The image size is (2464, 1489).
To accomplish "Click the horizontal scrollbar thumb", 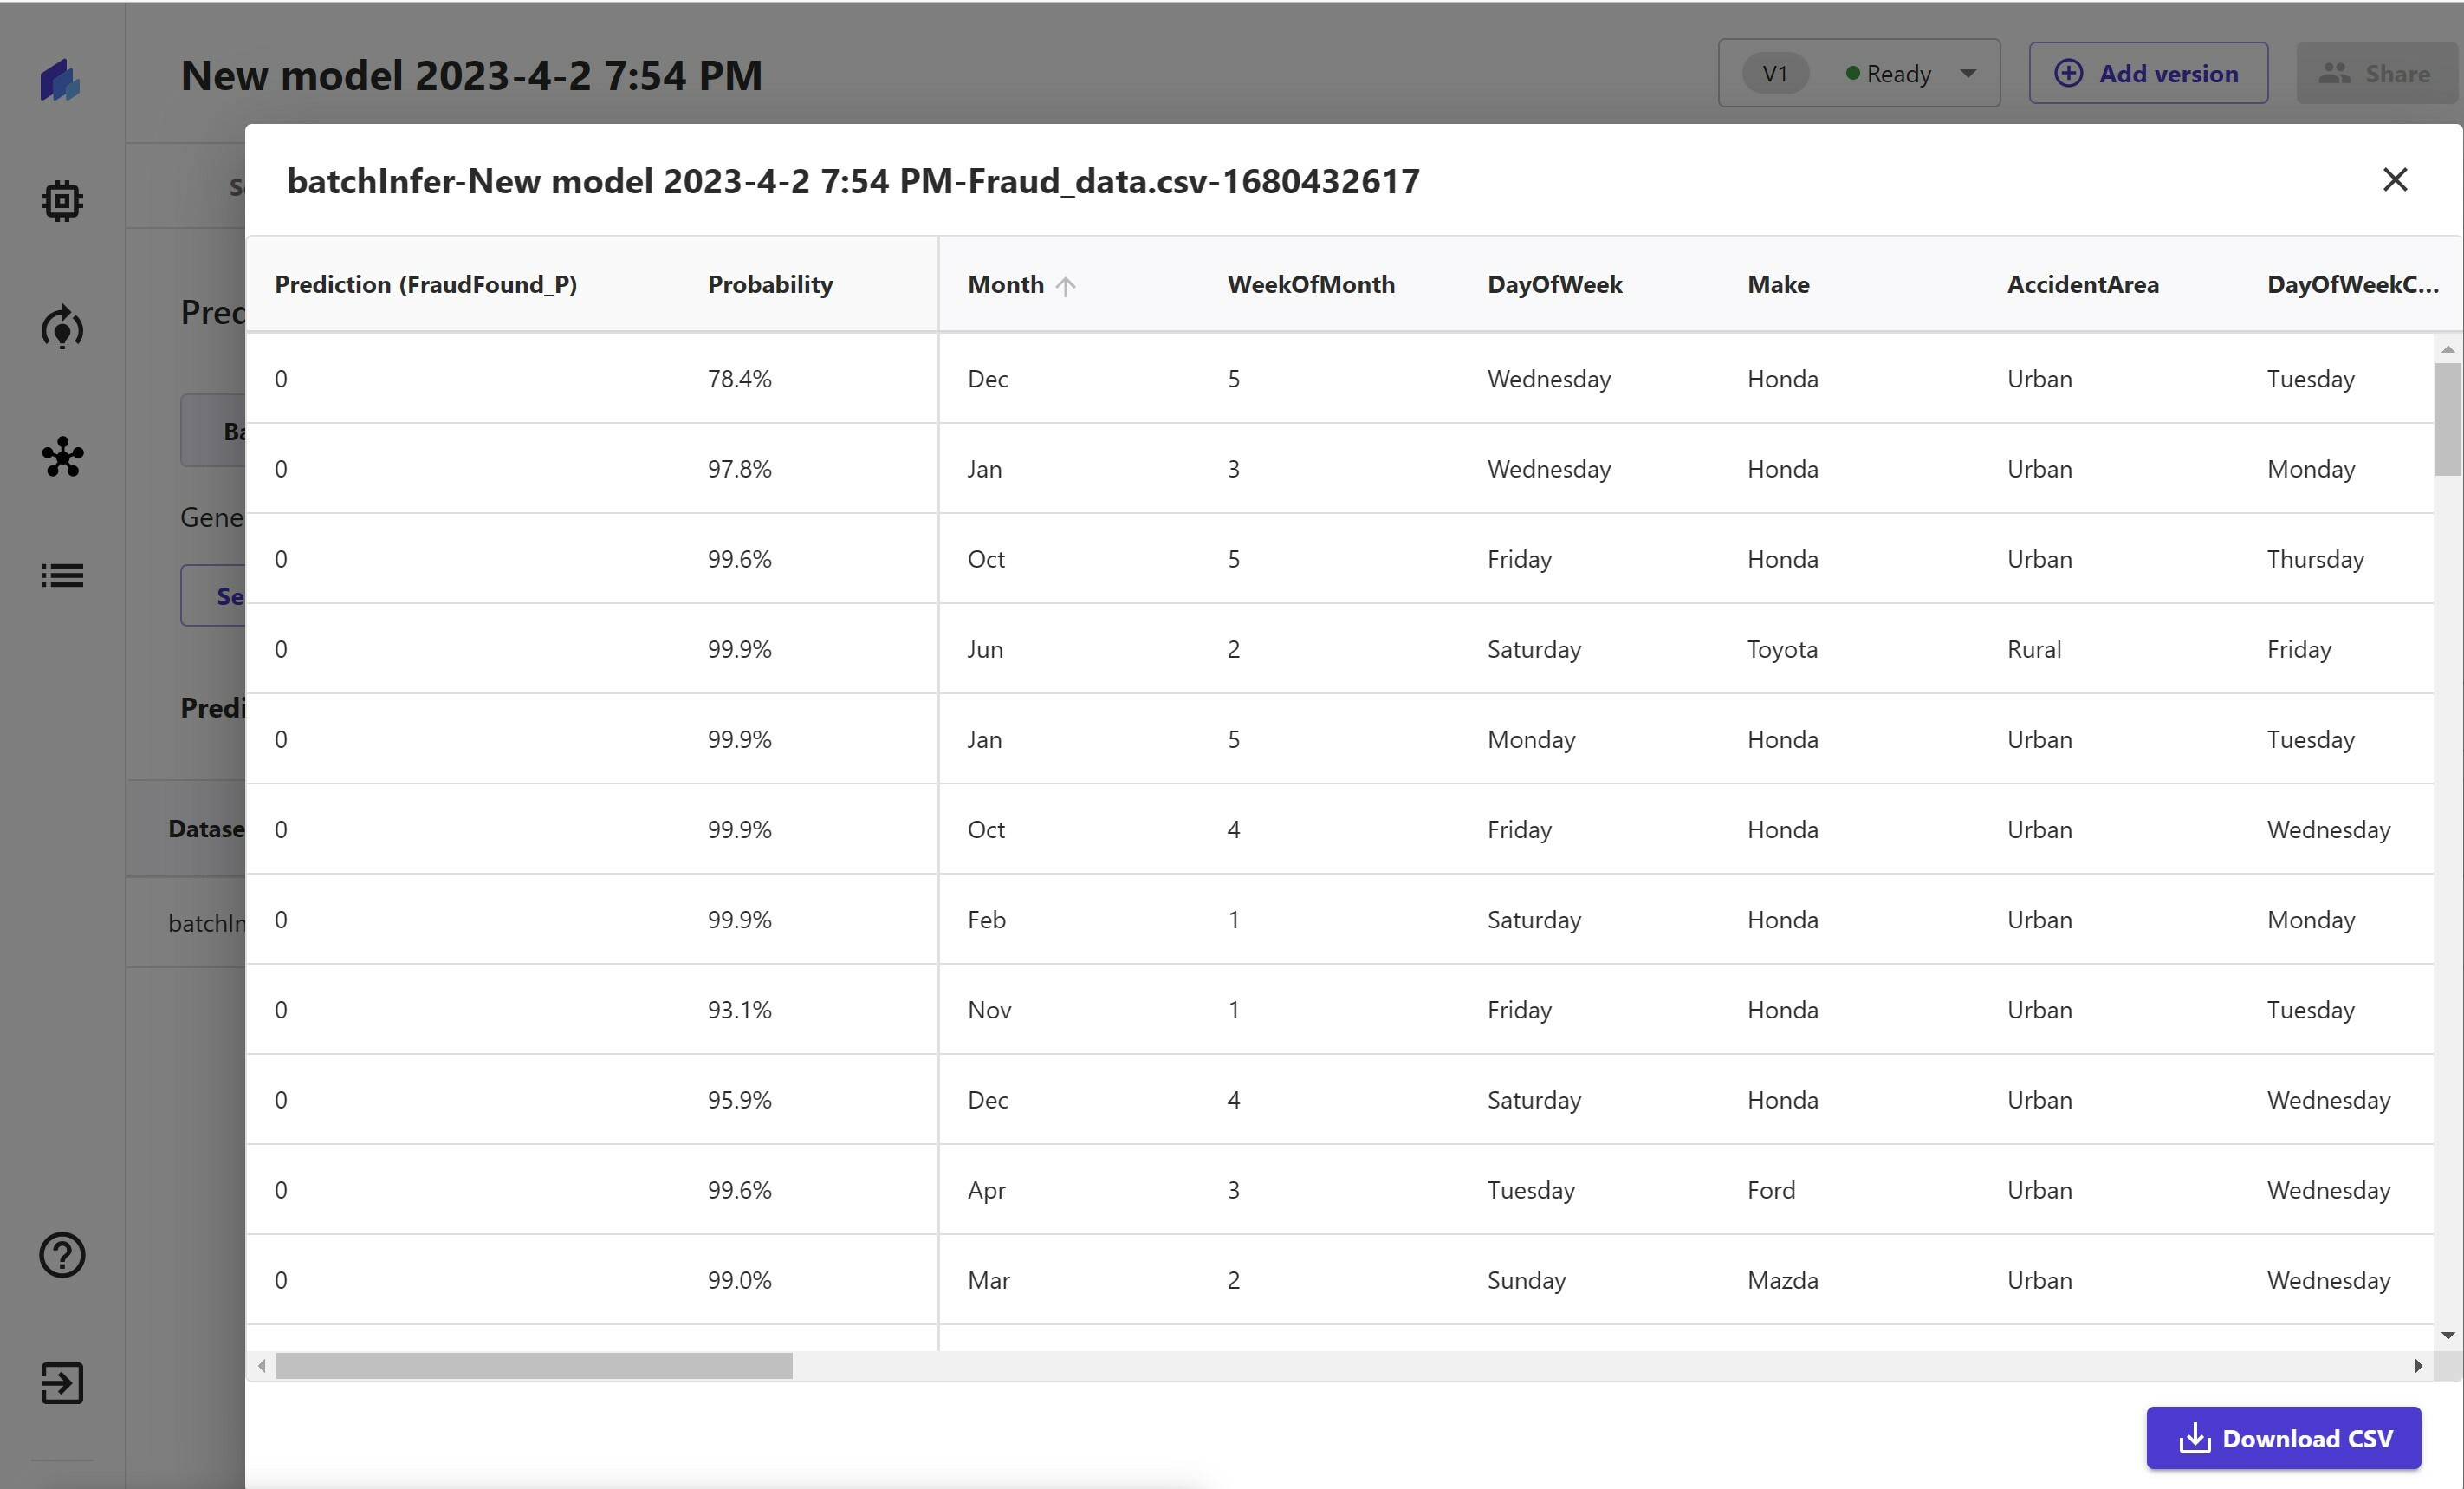I will tap(534, 1366).
